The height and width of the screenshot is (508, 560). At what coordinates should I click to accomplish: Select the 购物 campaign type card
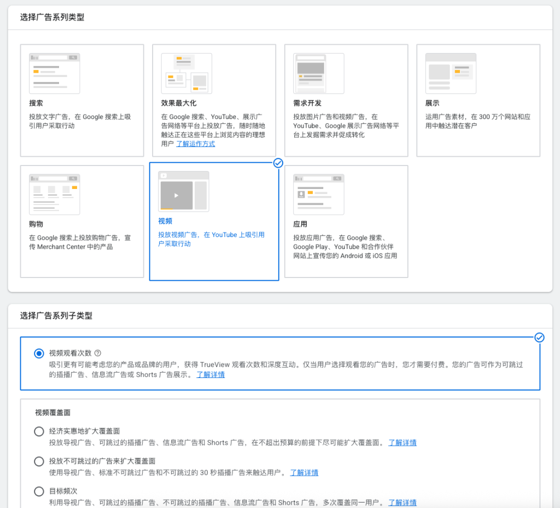82,221
